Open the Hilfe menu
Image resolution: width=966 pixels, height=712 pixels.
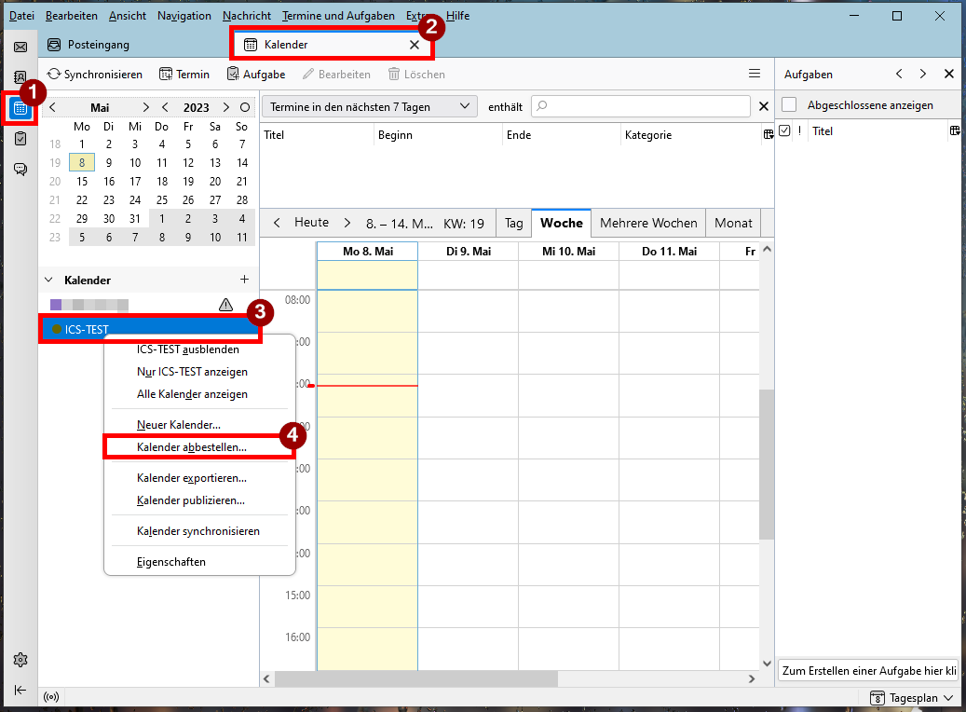pyautogui.click(x=457, y=16)
